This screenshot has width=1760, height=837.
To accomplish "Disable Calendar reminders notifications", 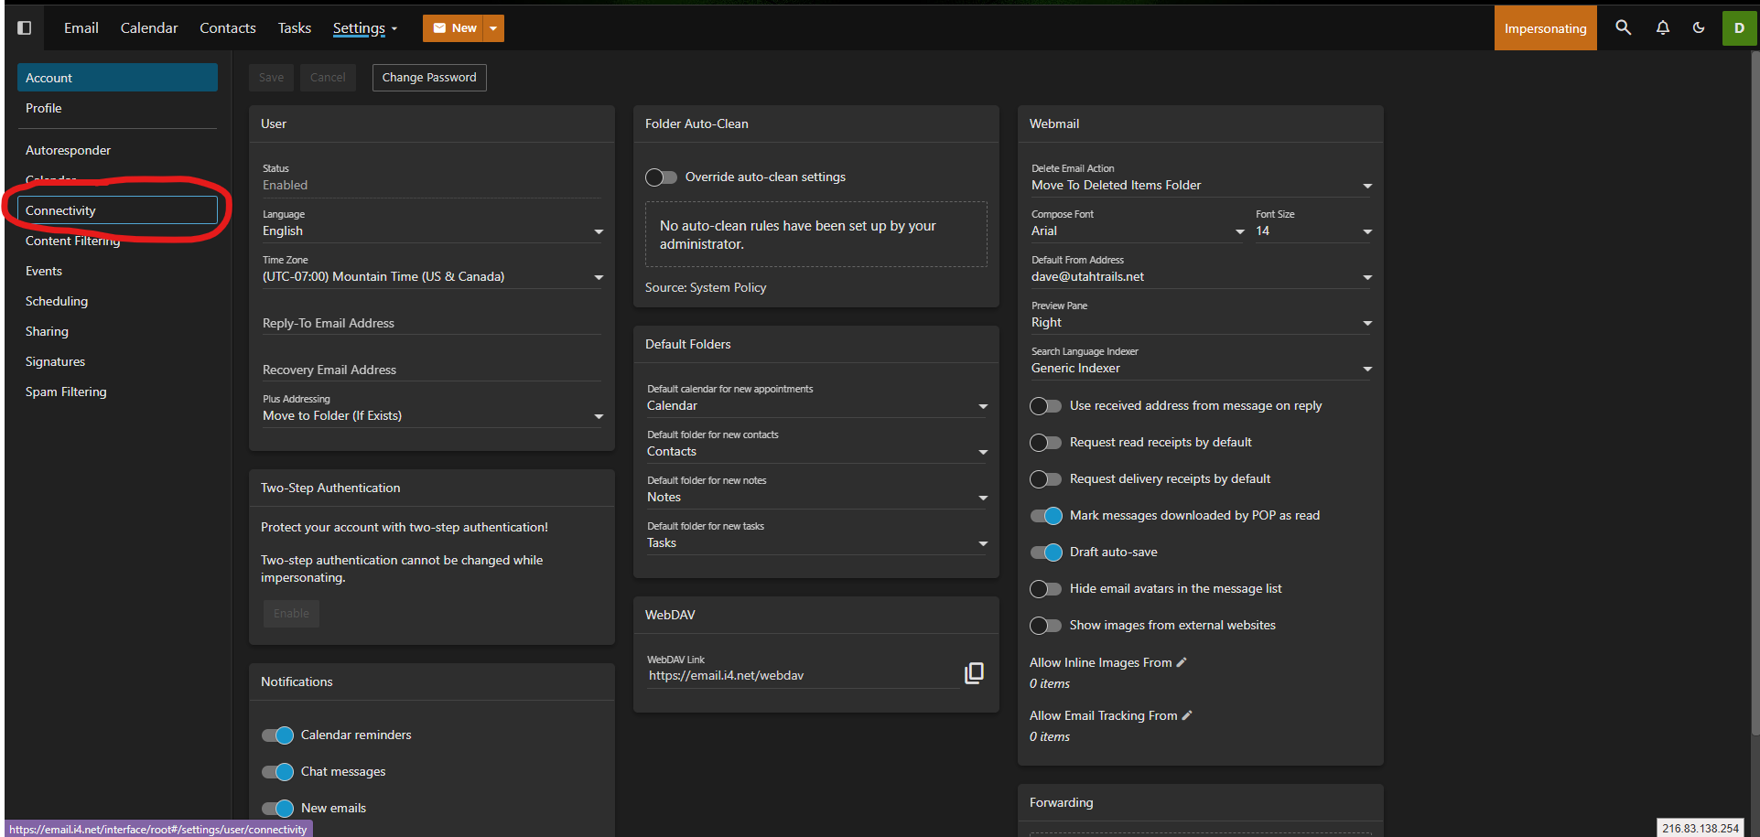I will point(277,735).
